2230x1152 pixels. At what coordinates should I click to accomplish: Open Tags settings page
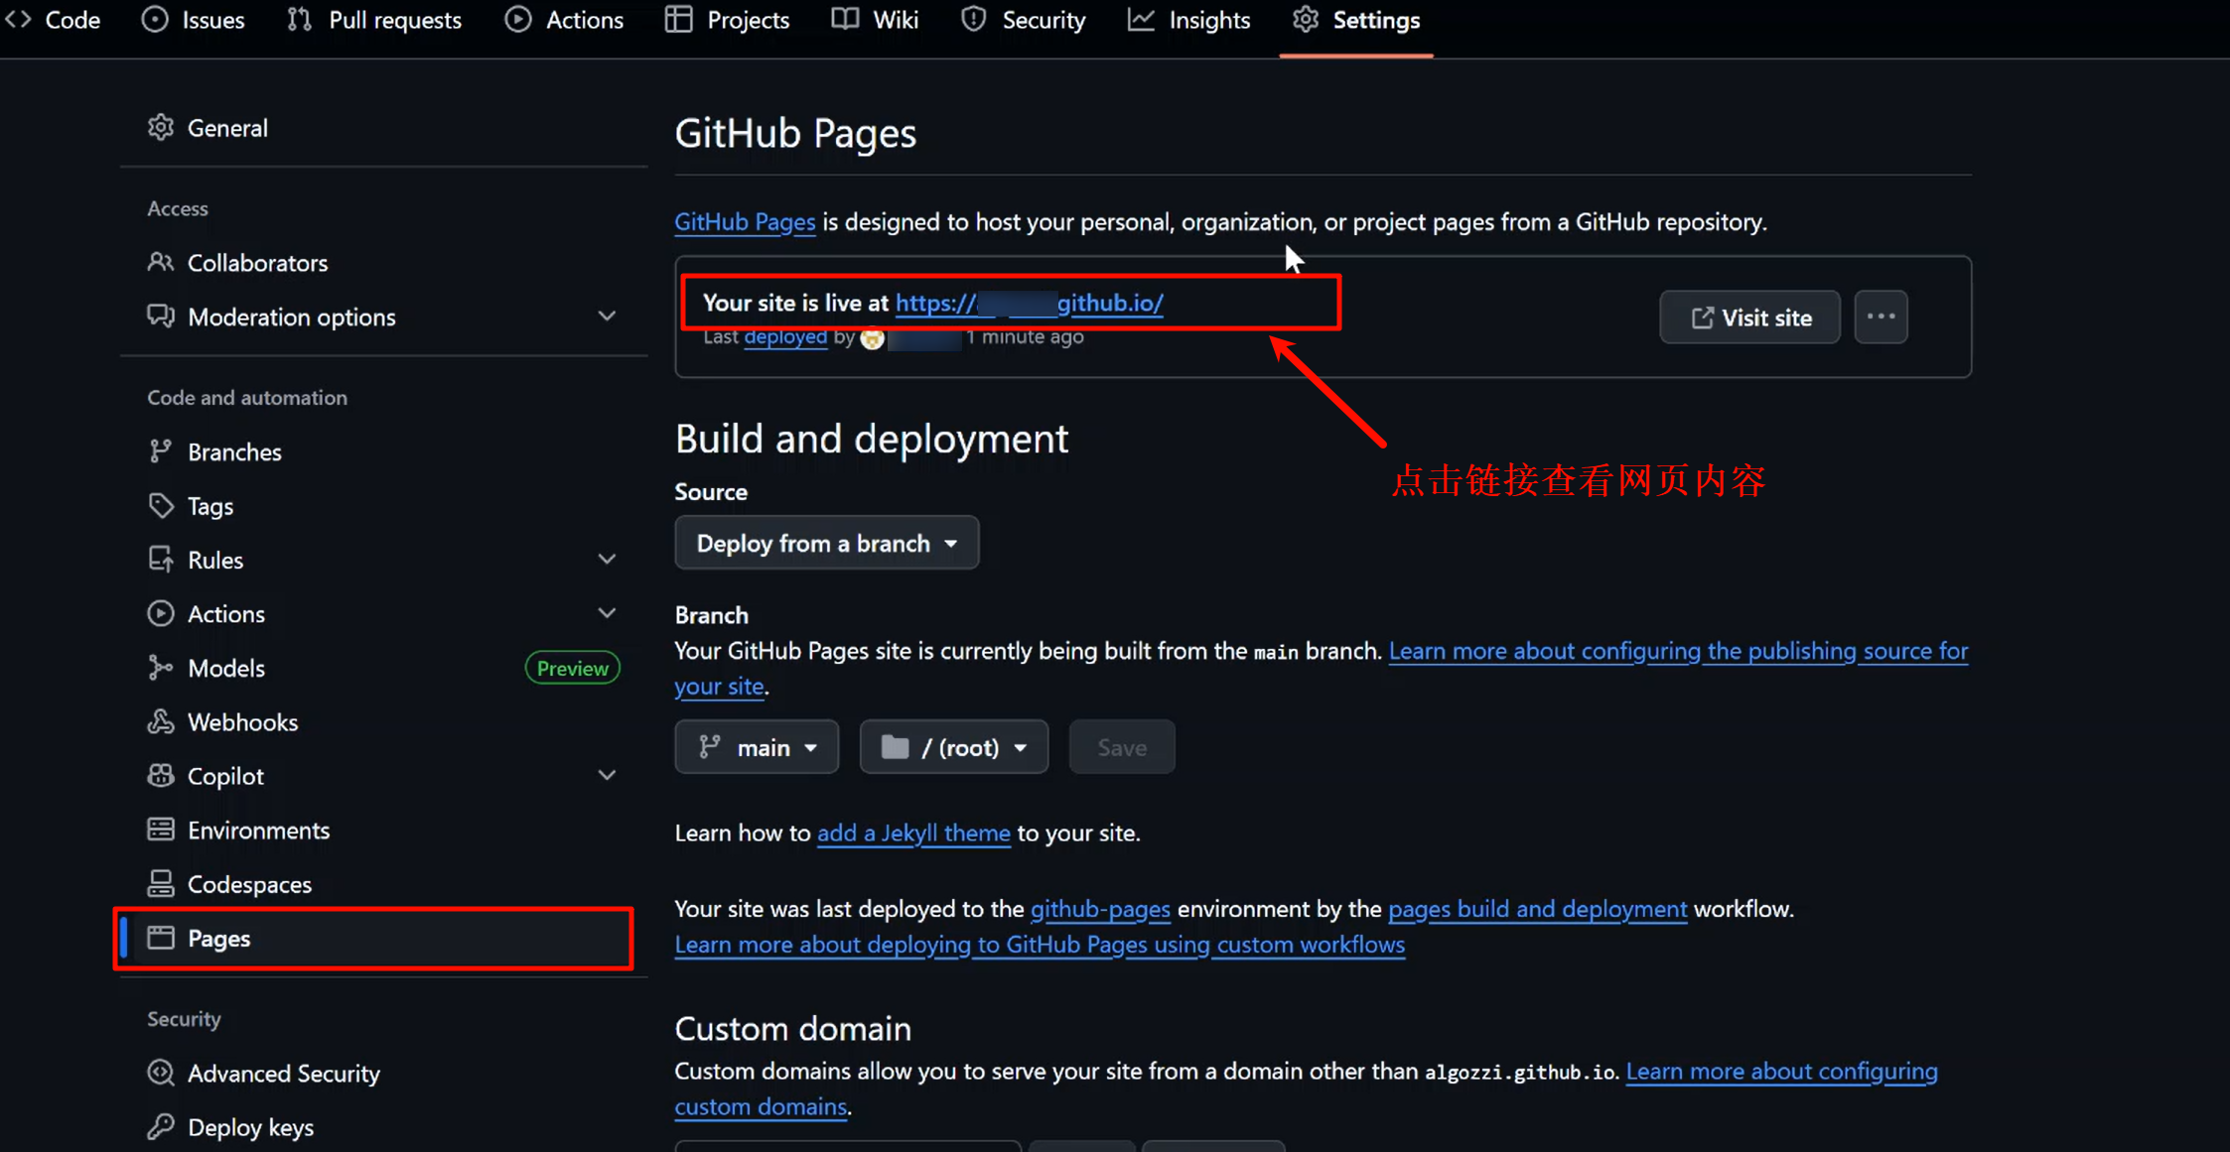coord(383,505)
